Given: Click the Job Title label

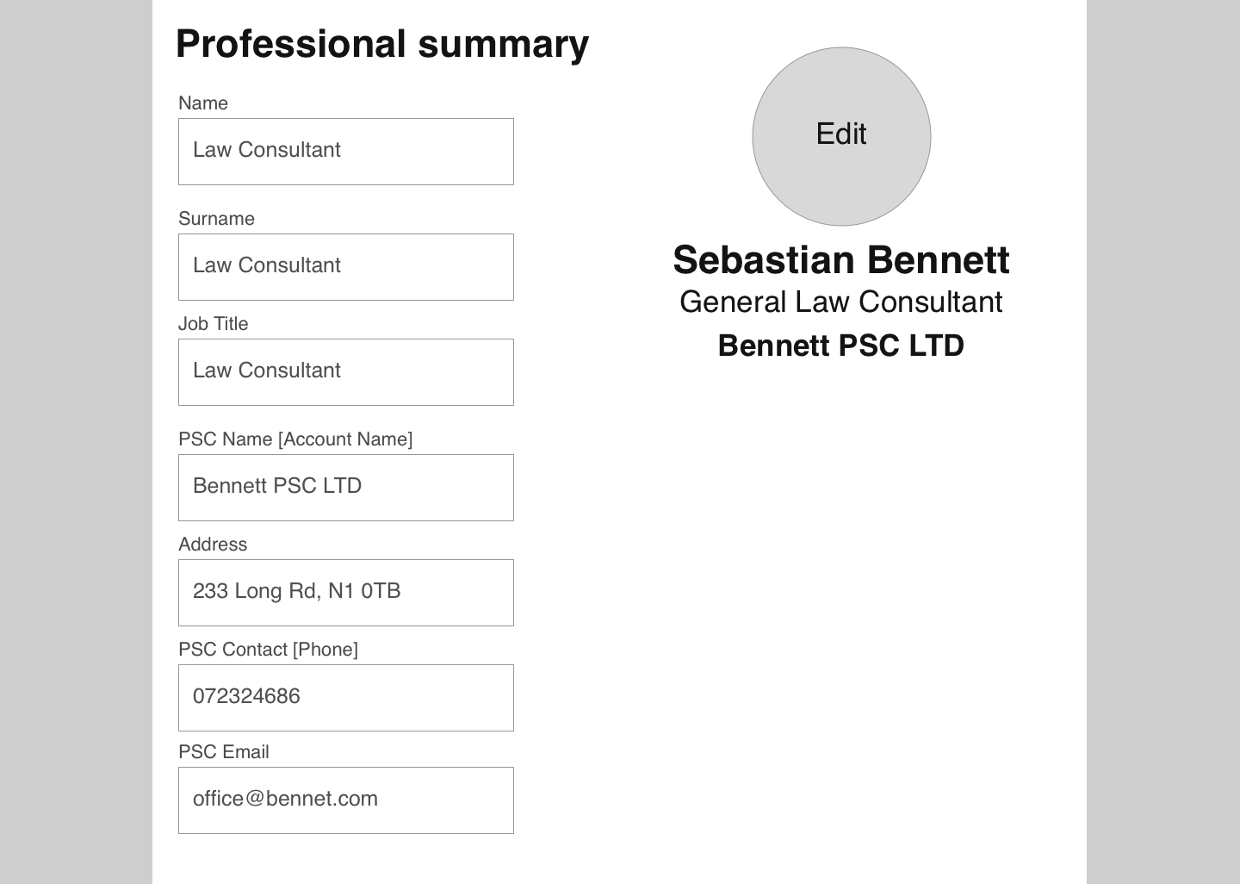Looking at the screenshot, I should point(214,324).
